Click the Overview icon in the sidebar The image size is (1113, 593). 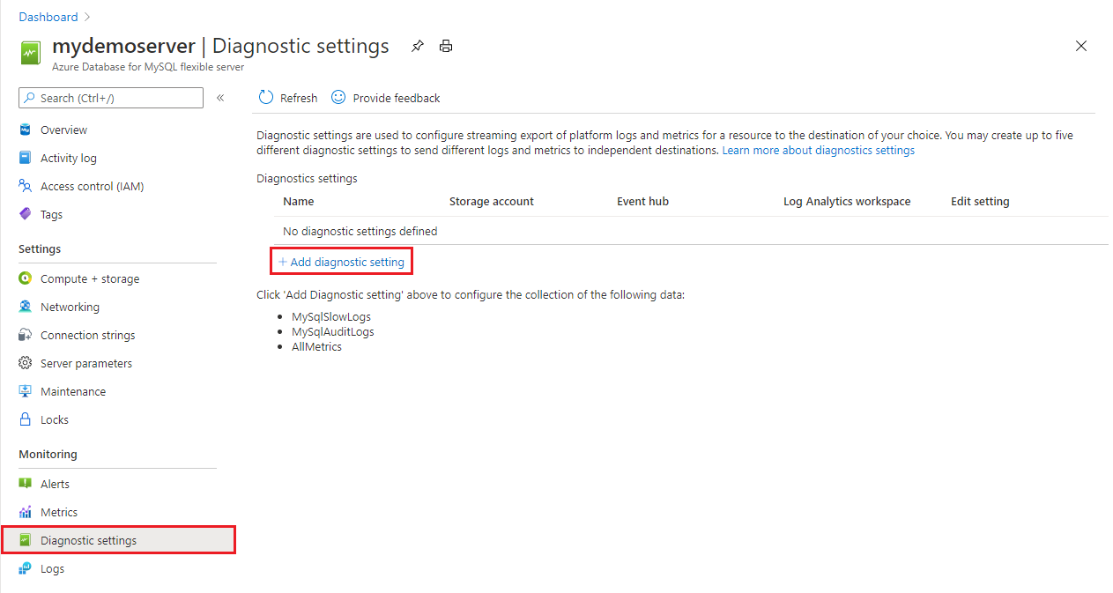point(26,130)
